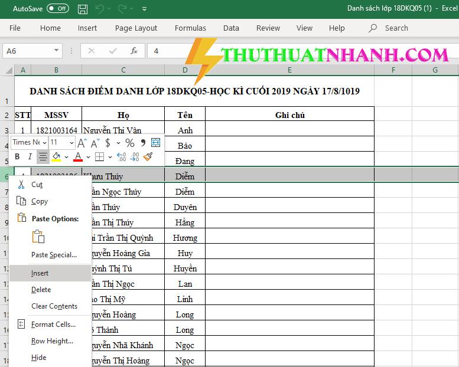Click the Redo arrow icon
Viewport: 459px width, 367px height.
122,9
